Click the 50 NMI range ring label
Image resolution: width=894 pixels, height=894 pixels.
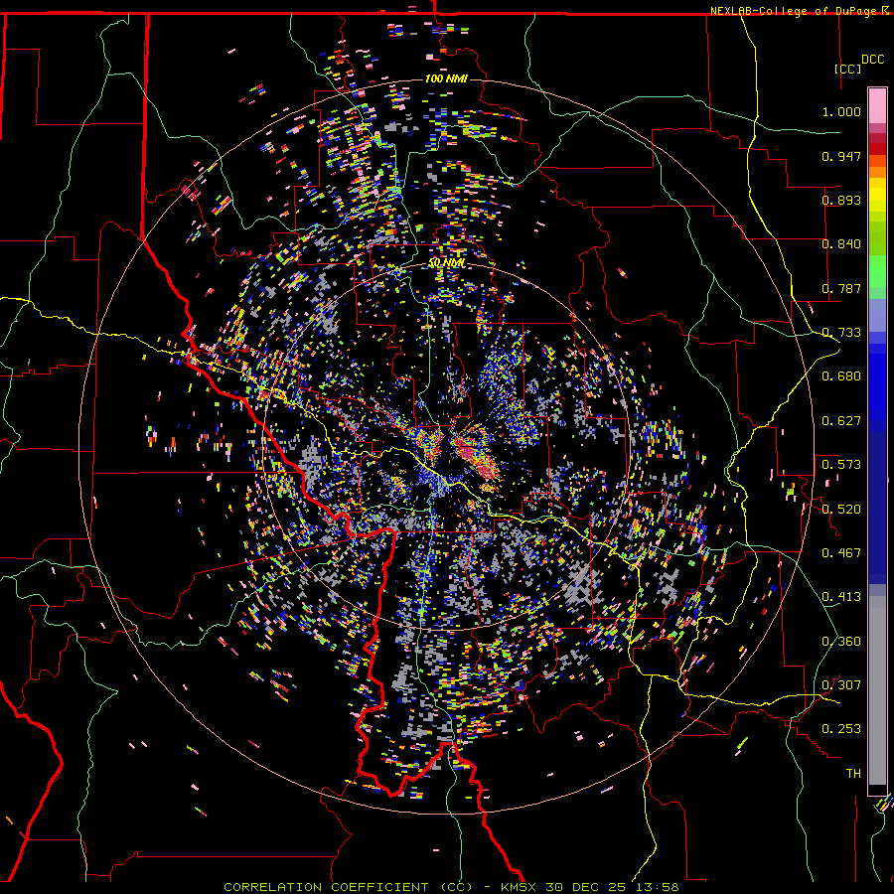click(446, 263)
